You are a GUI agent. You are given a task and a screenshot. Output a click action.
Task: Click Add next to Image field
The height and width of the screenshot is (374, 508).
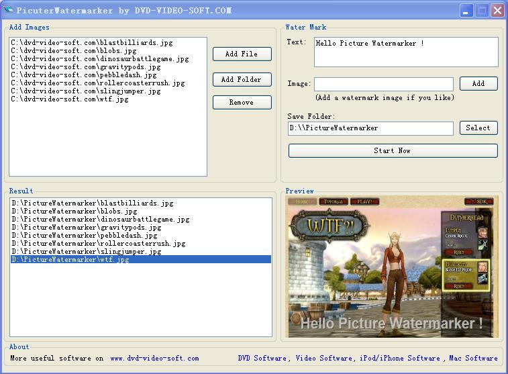pos(478,84)
